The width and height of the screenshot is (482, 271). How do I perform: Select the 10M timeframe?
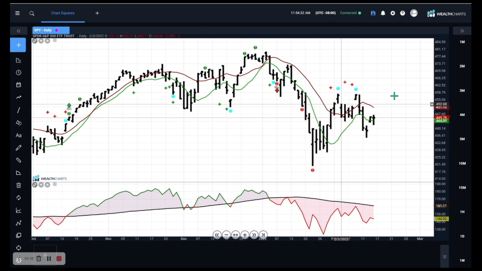[462, 163]
